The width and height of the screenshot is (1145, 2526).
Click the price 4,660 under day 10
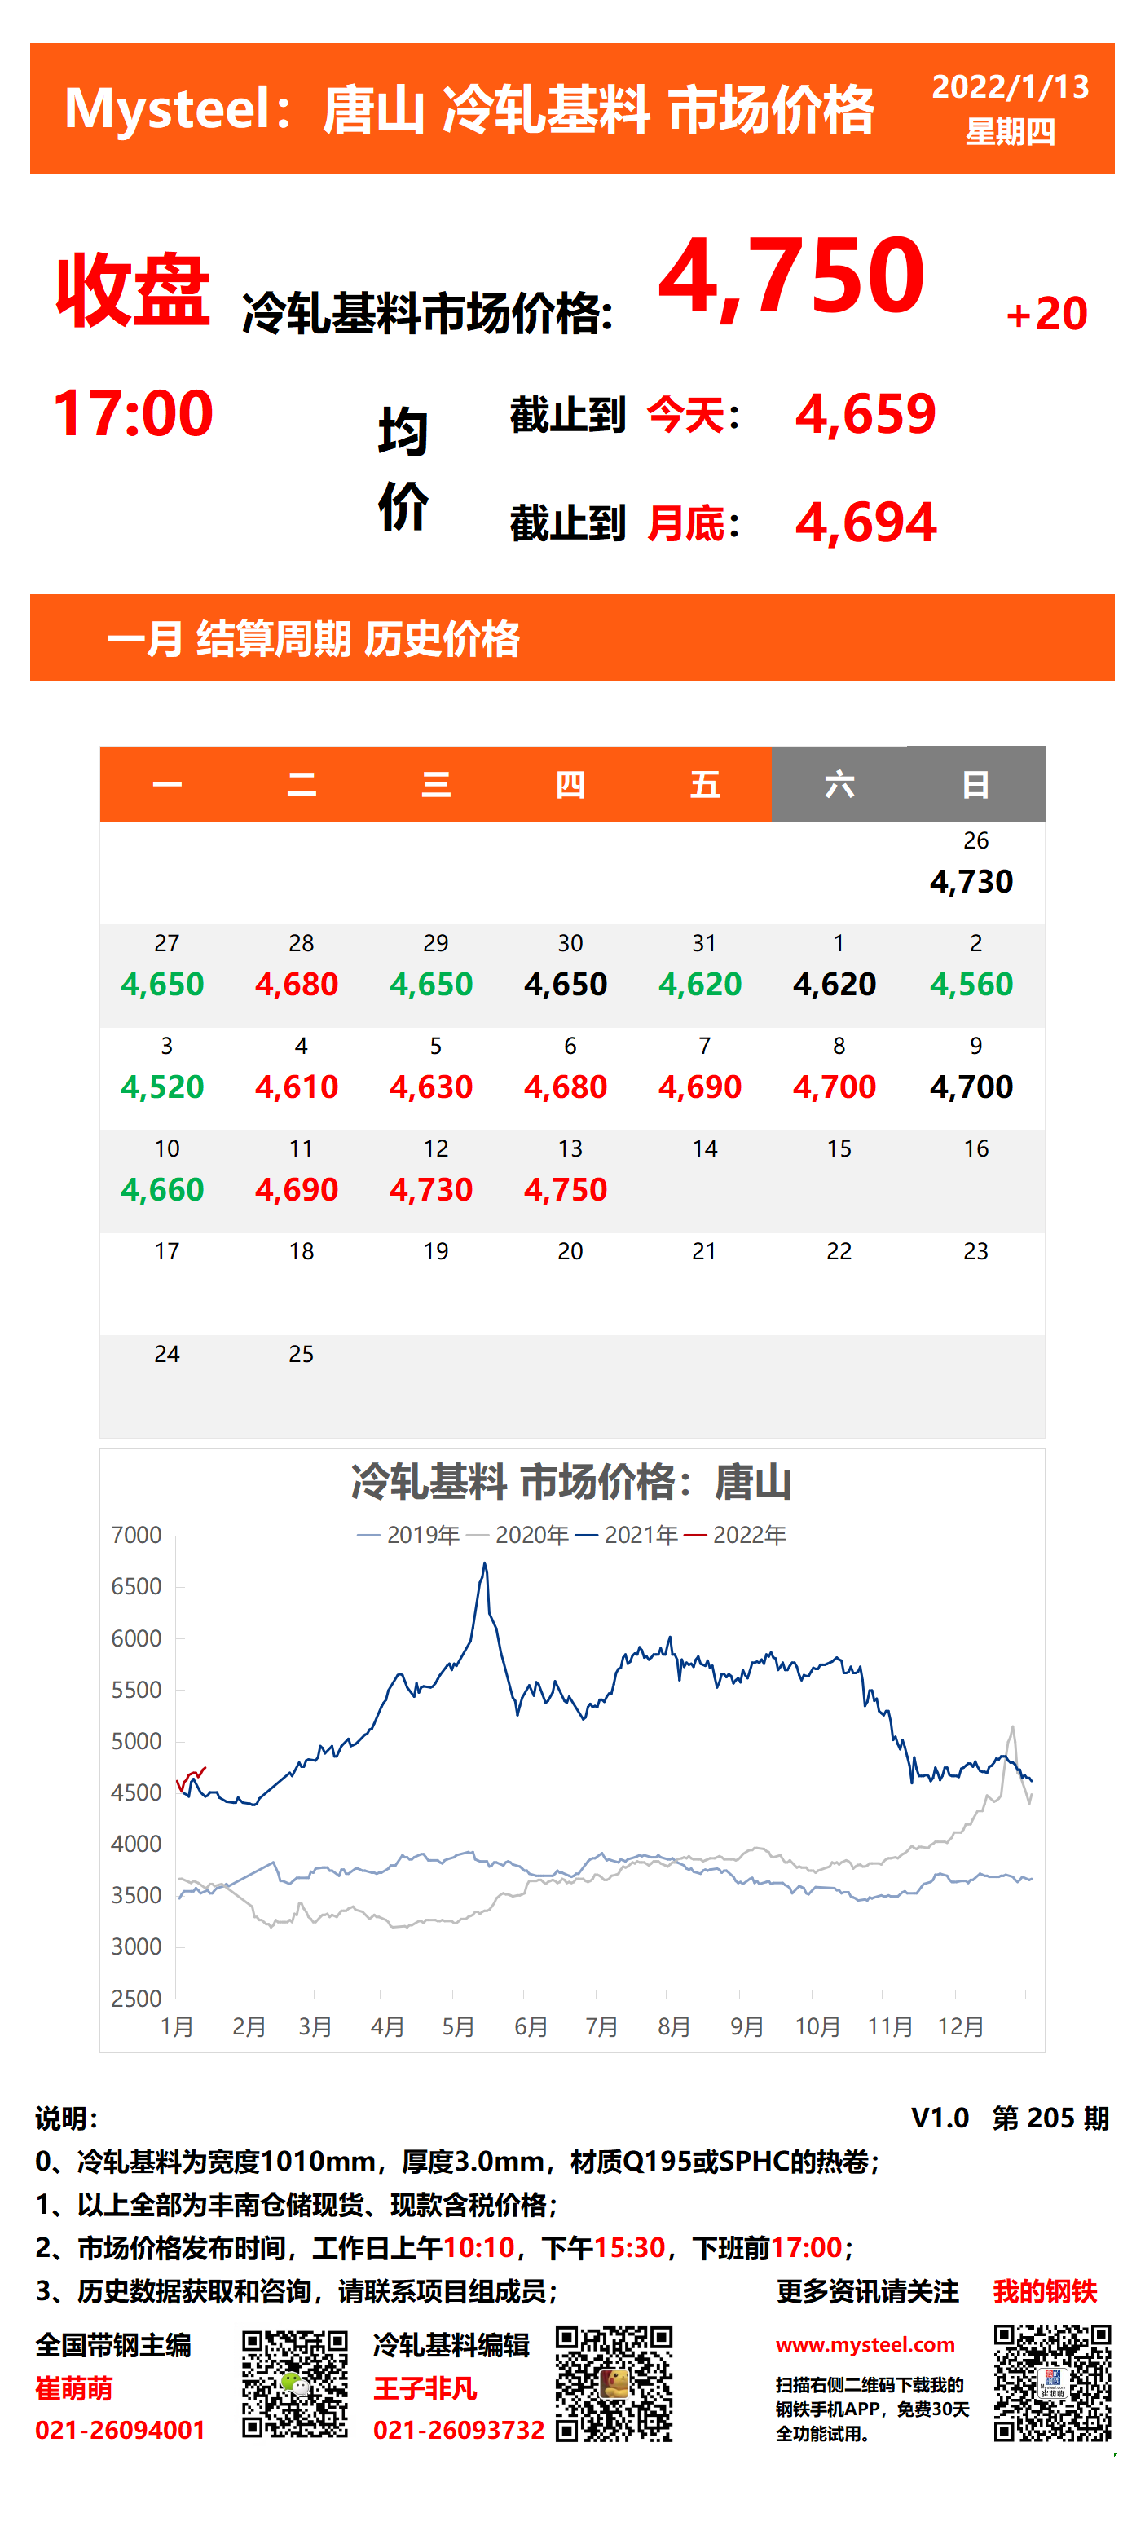[163, 1189]
